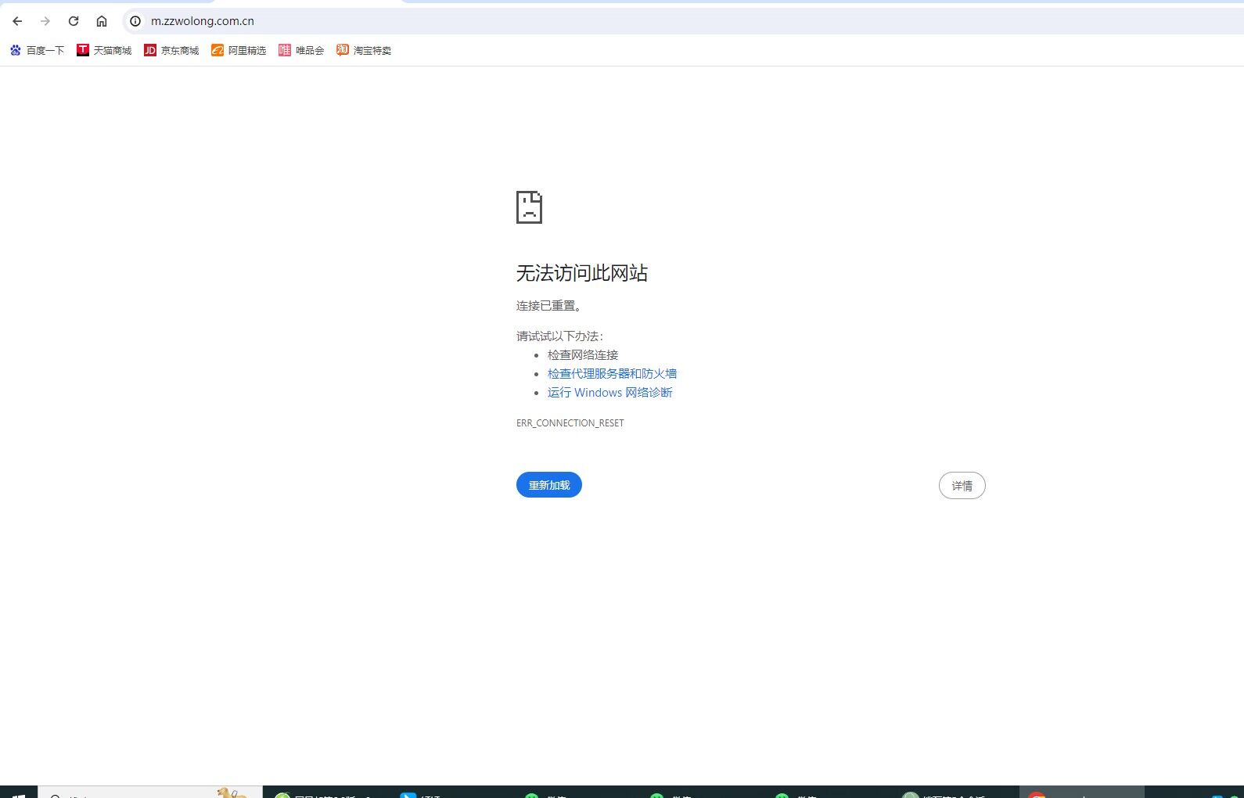
Task: Open the 百度一下 bookmark
Action: click(x=38, y=50)
